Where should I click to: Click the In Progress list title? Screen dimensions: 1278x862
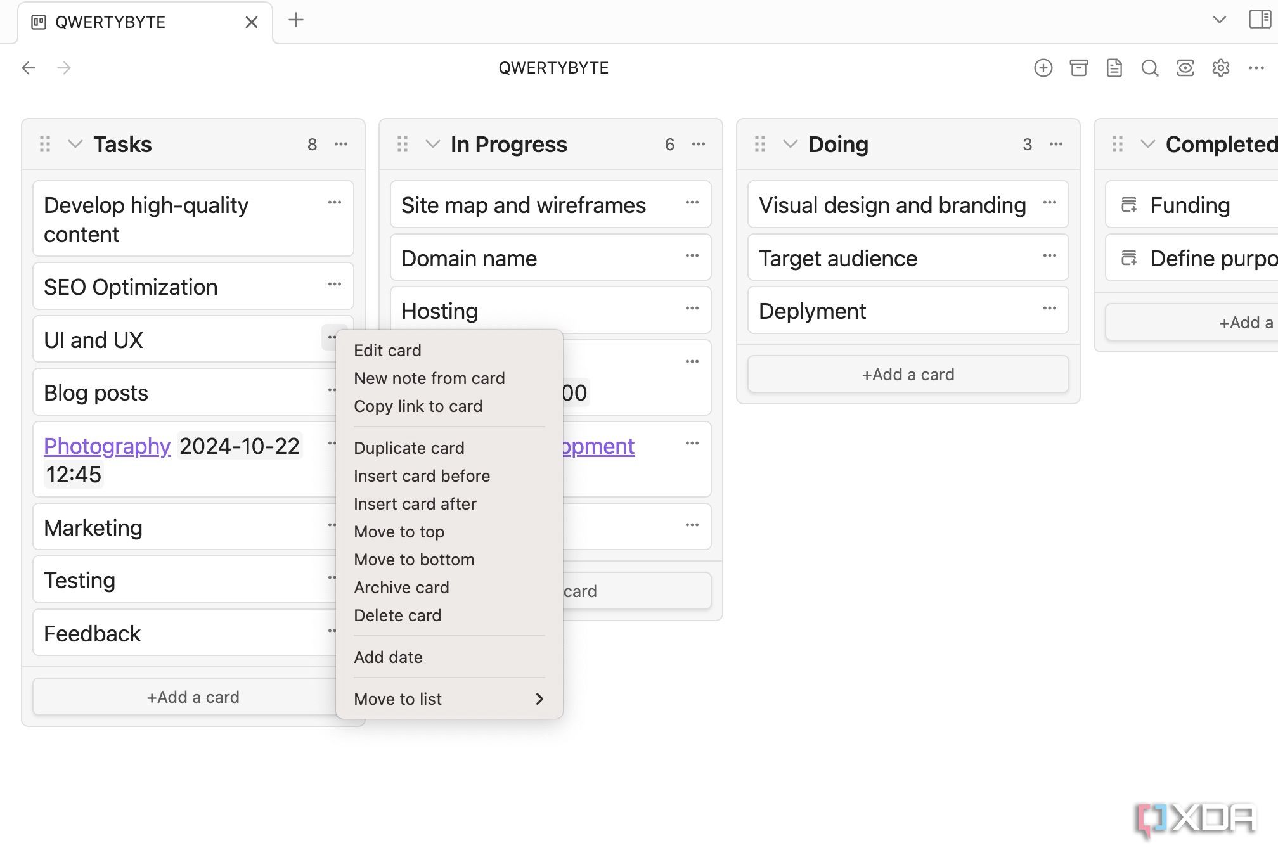[509, 145]
